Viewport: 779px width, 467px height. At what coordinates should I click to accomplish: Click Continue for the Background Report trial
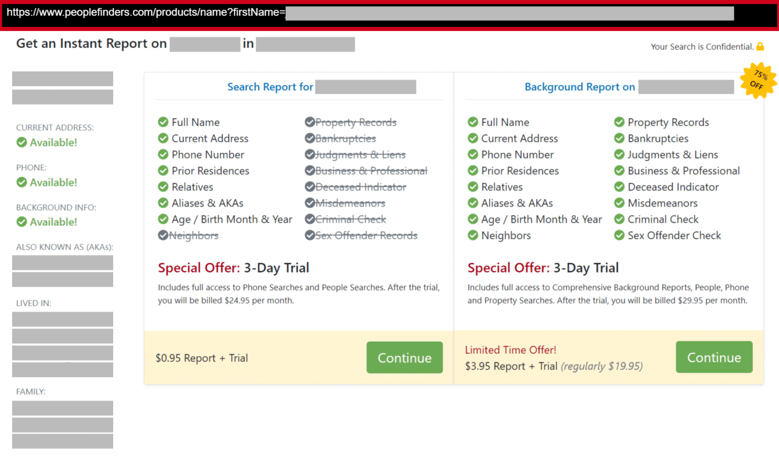714,357
